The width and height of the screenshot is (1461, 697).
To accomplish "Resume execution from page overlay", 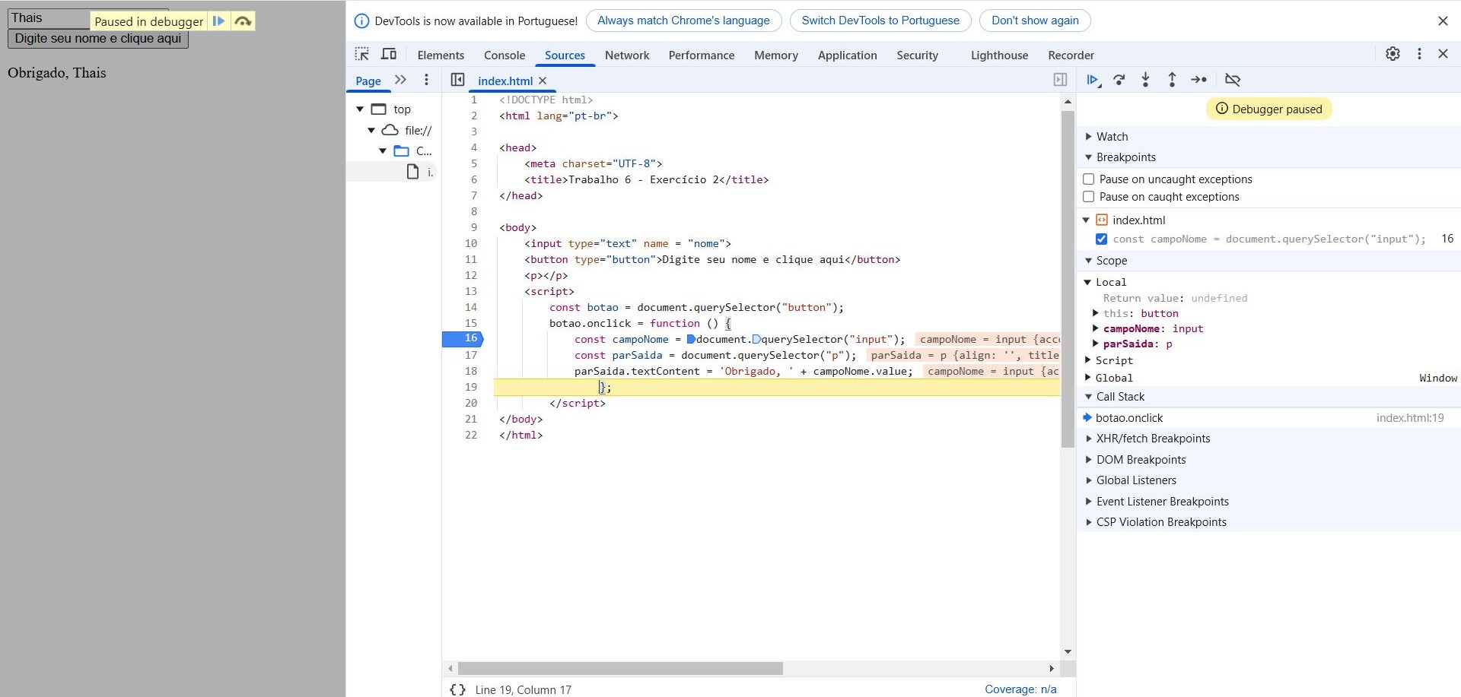I will [218, 21].
